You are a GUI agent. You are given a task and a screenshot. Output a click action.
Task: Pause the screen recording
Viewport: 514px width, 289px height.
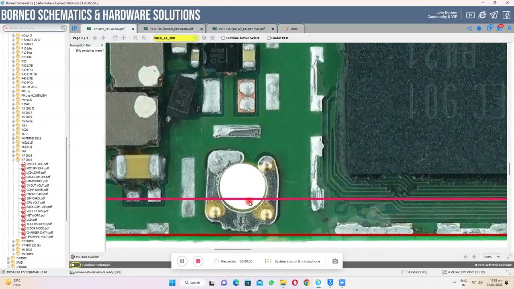pyautogui.click(x=182, y=261)
